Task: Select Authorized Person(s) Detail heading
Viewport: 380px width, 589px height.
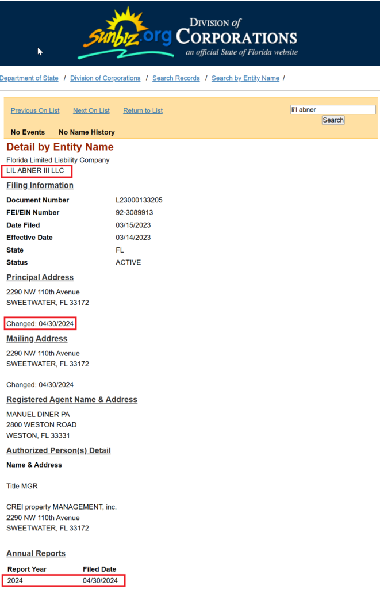Action: 59,451
